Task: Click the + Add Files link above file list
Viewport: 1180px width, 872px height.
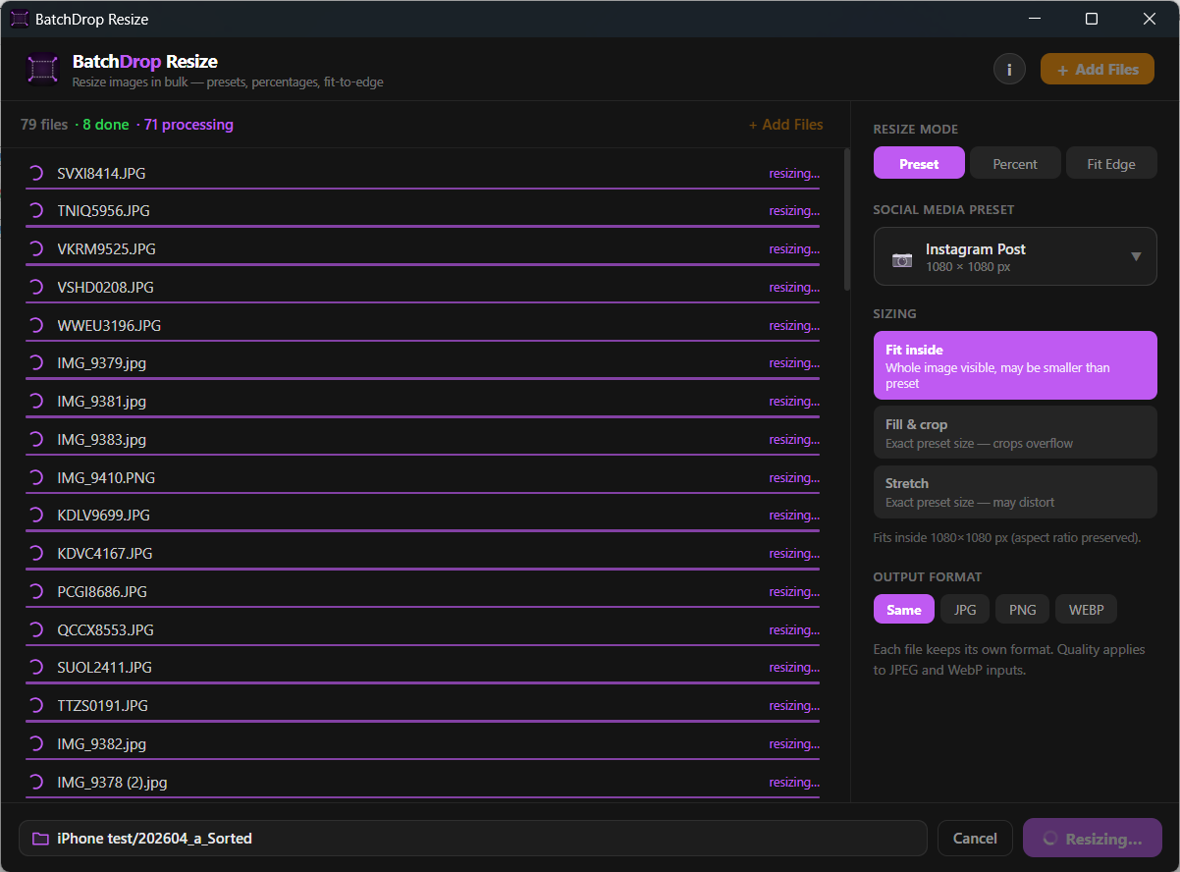Action: click(x=785, y=125)
